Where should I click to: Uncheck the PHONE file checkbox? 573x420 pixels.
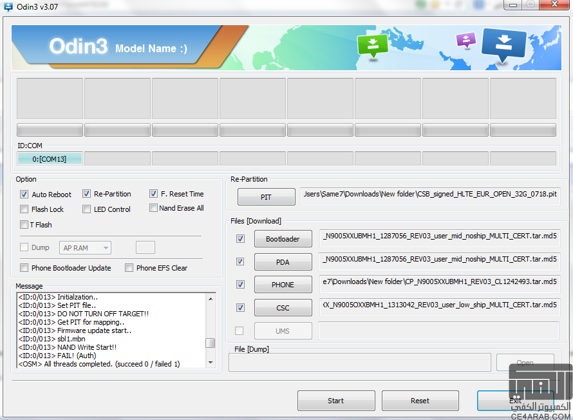pyautogui.click(x=240, y=284)
